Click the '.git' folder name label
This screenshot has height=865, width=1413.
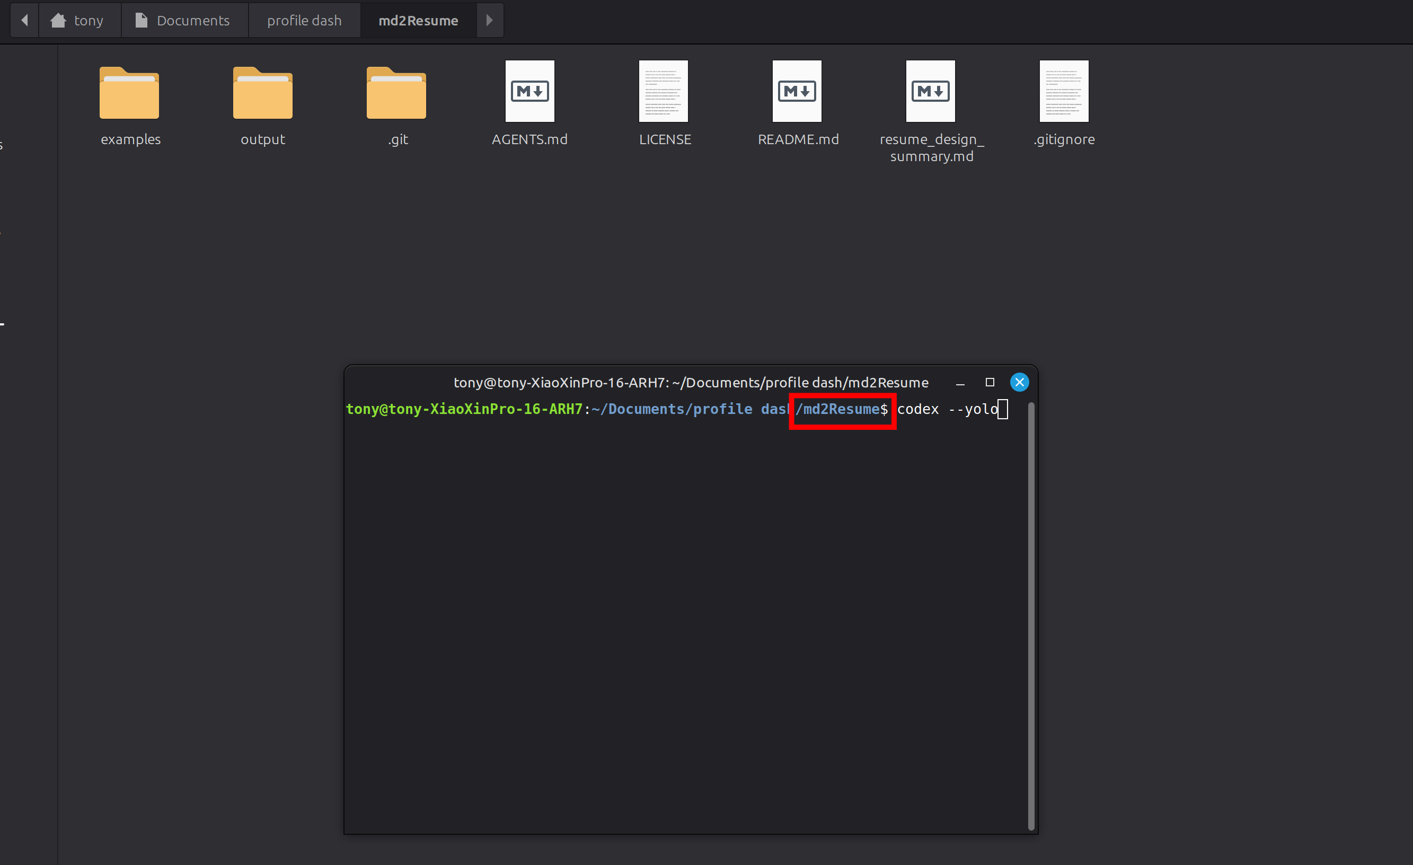click(398, 139)
